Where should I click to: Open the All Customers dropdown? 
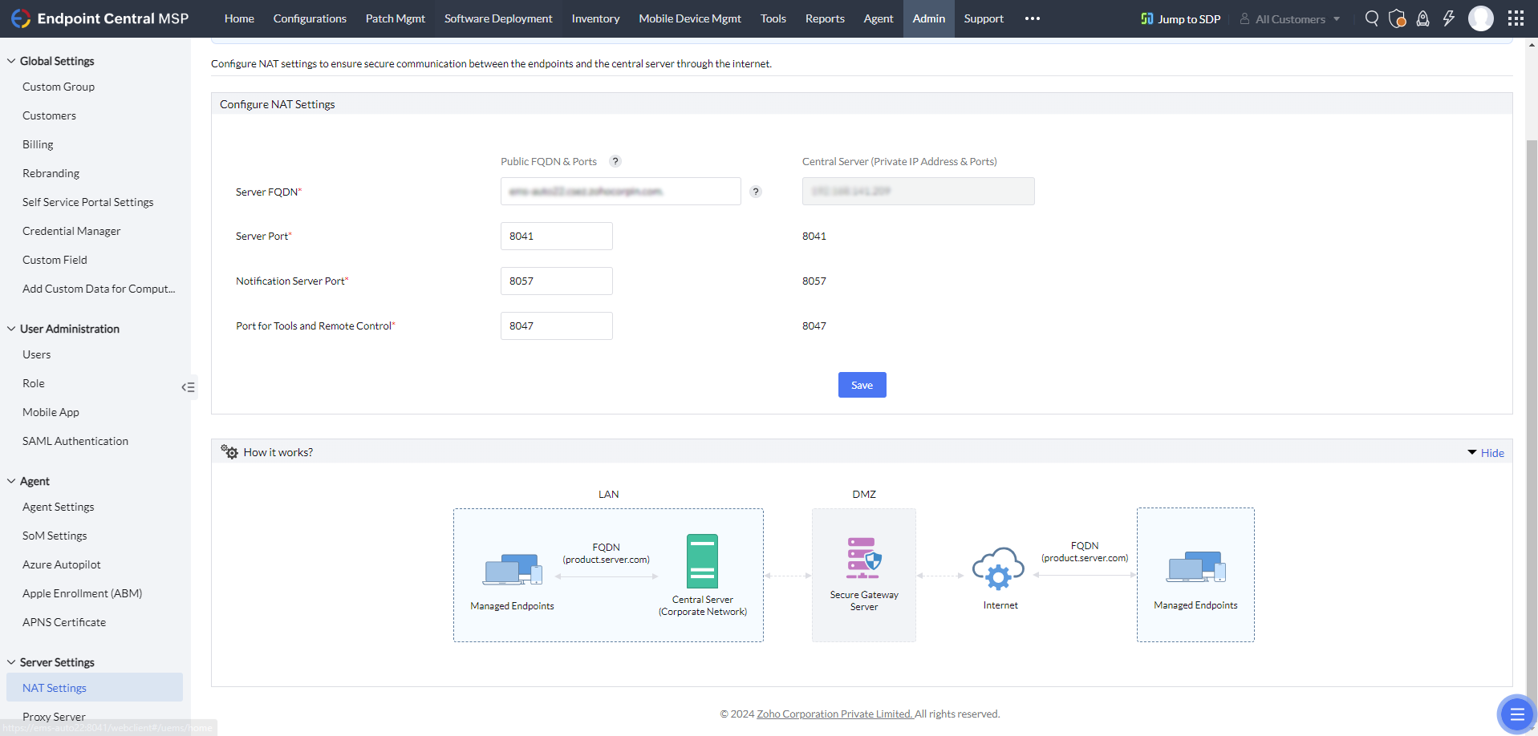1290,19
